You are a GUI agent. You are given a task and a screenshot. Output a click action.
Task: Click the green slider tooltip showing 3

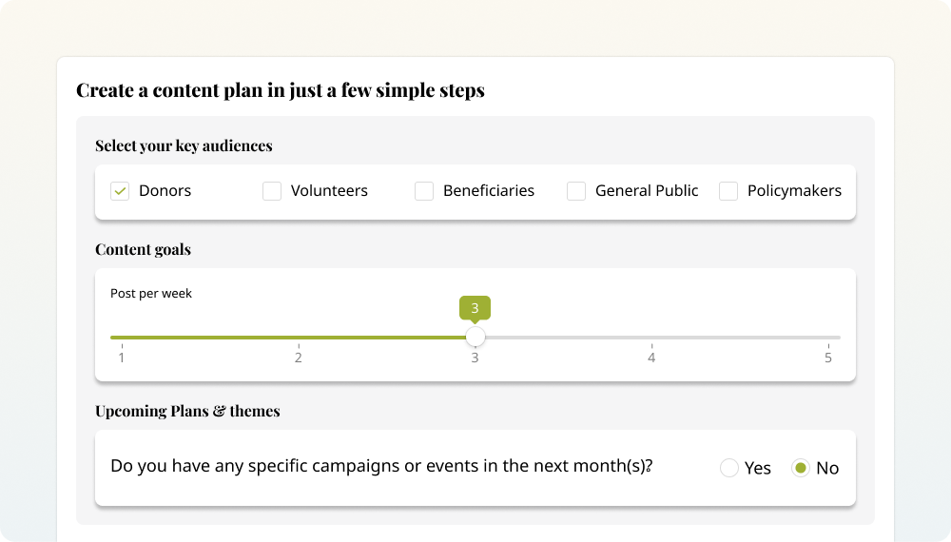coord(475,308)
